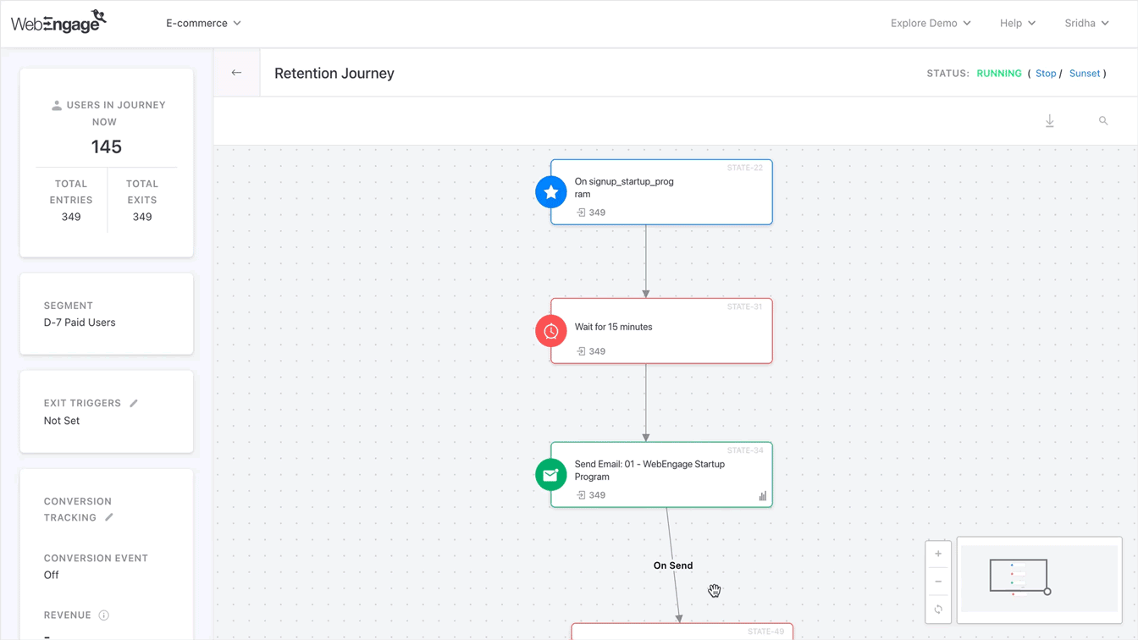This screenshot has height=640, width=1138.
Task: Expand the Explore Demo menu
Action: click(x=931, y=23)
